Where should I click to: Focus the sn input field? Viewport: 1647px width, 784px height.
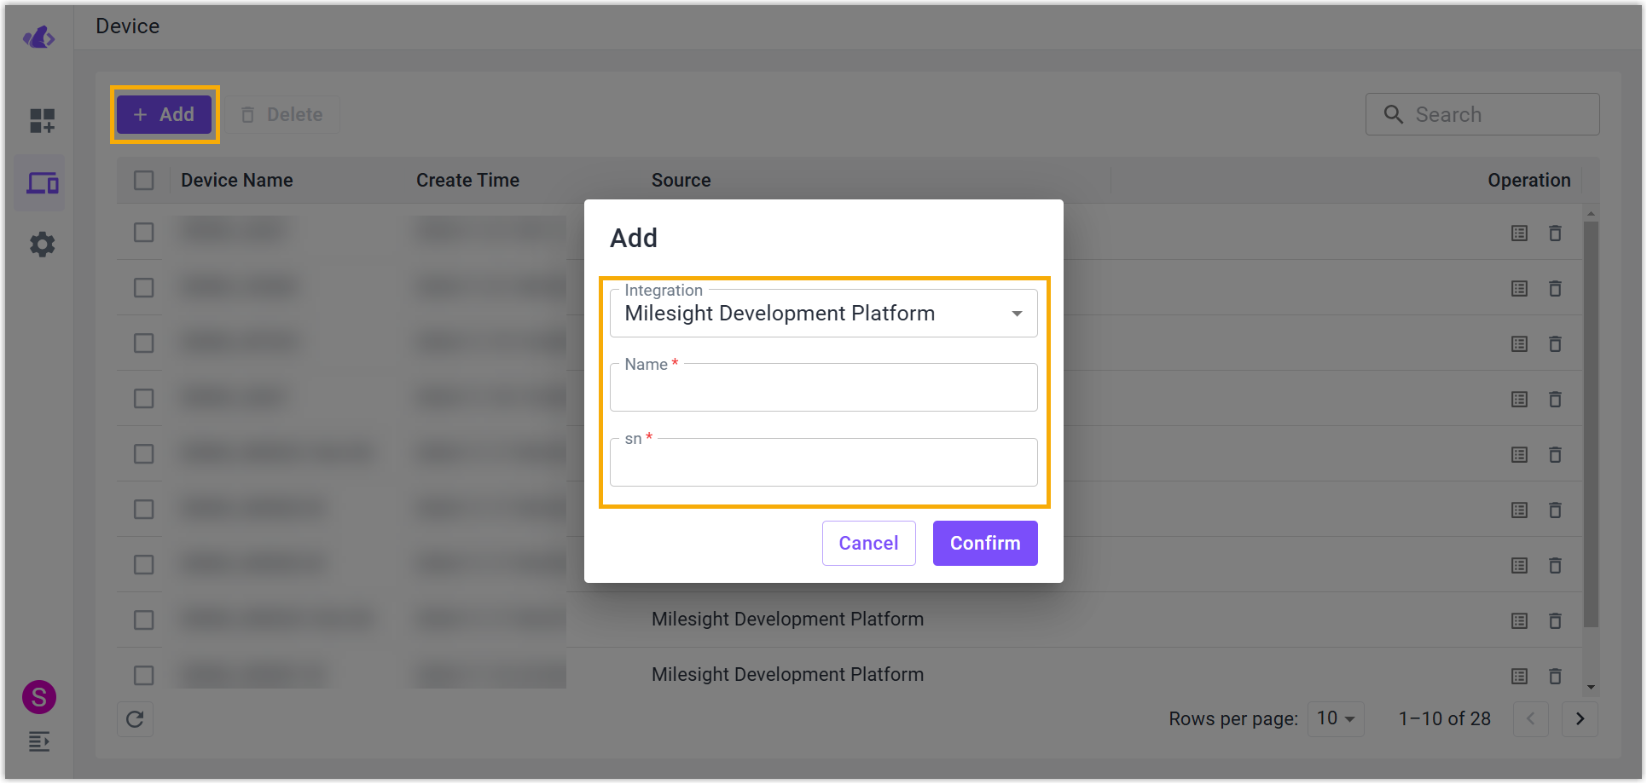(823, 463)
